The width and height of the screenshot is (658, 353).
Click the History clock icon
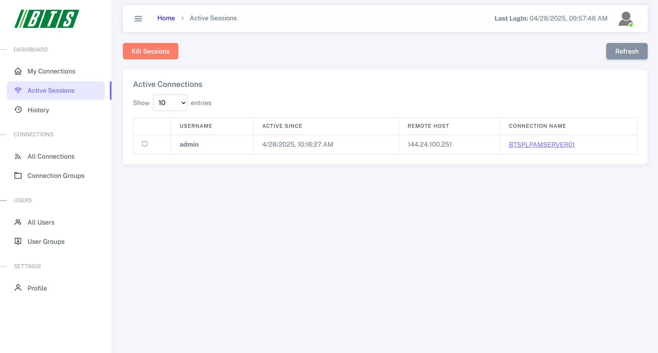pyautogui.click(x=18, y=110)
